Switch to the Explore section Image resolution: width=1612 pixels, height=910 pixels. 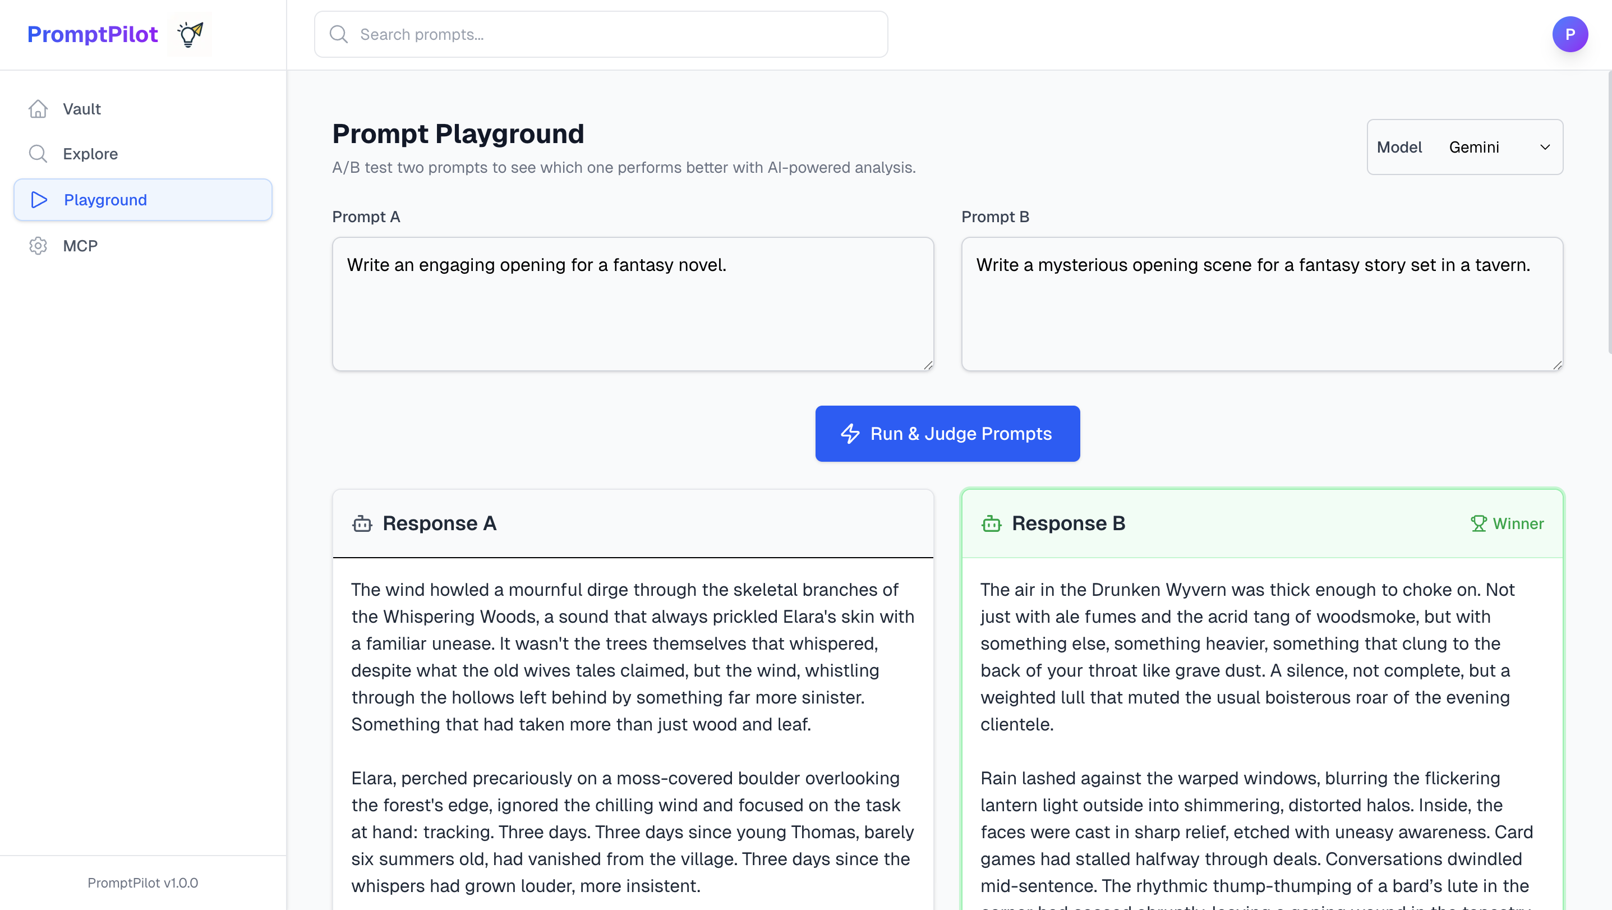90,153
